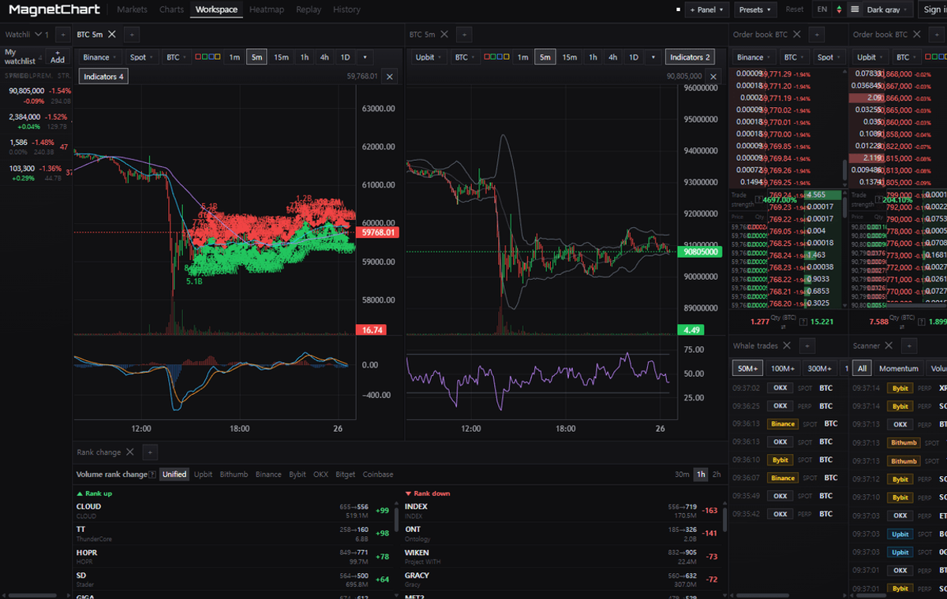Close the left BTC 5m chart tab
The image size is (947, 599).
(112, 35)
